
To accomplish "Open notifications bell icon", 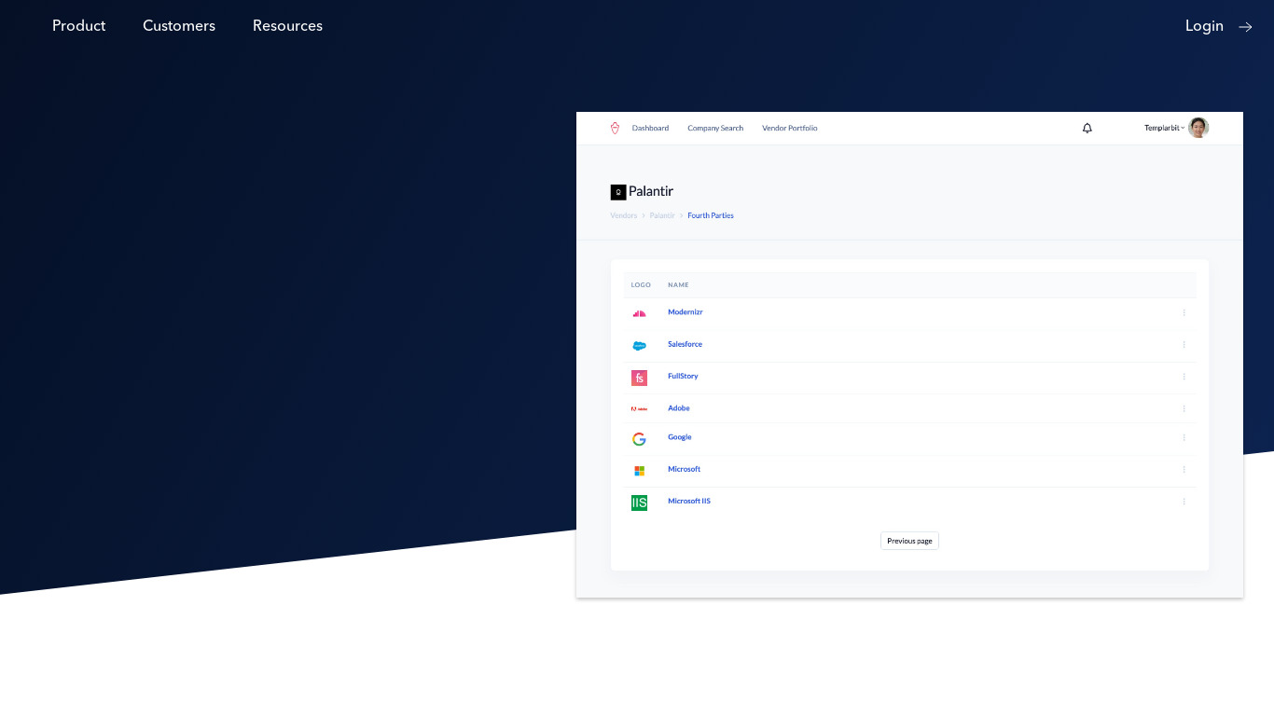I will (x=1087, y=129).
